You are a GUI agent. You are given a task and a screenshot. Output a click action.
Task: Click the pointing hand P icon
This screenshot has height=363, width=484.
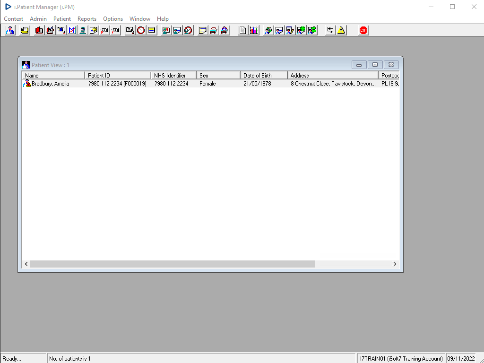(x=115, y=30)
